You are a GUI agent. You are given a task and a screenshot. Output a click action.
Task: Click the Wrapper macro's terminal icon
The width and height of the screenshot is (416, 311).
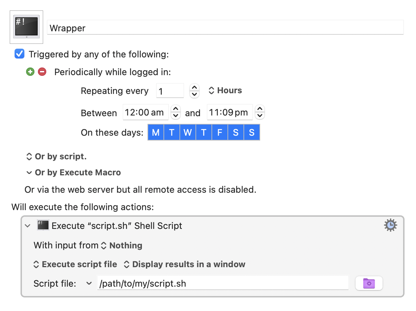(x=26, y=27)
